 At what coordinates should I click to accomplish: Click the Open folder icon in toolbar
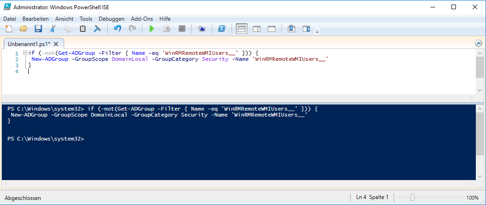pyautogui.click(x=24, y=29)
